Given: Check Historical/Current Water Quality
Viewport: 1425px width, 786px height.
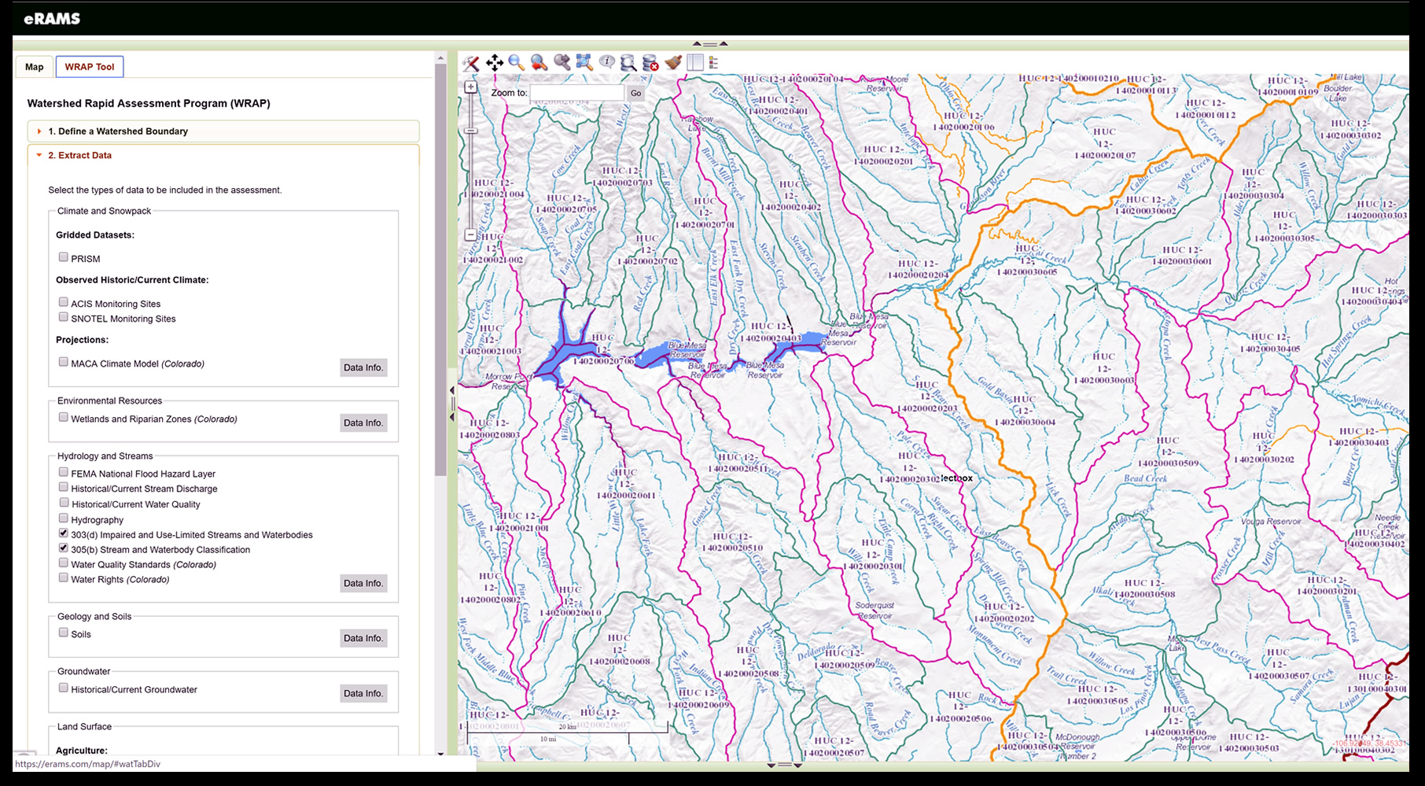Looking at the screenshot, I should pyautogui.click(x=64, y=503).
